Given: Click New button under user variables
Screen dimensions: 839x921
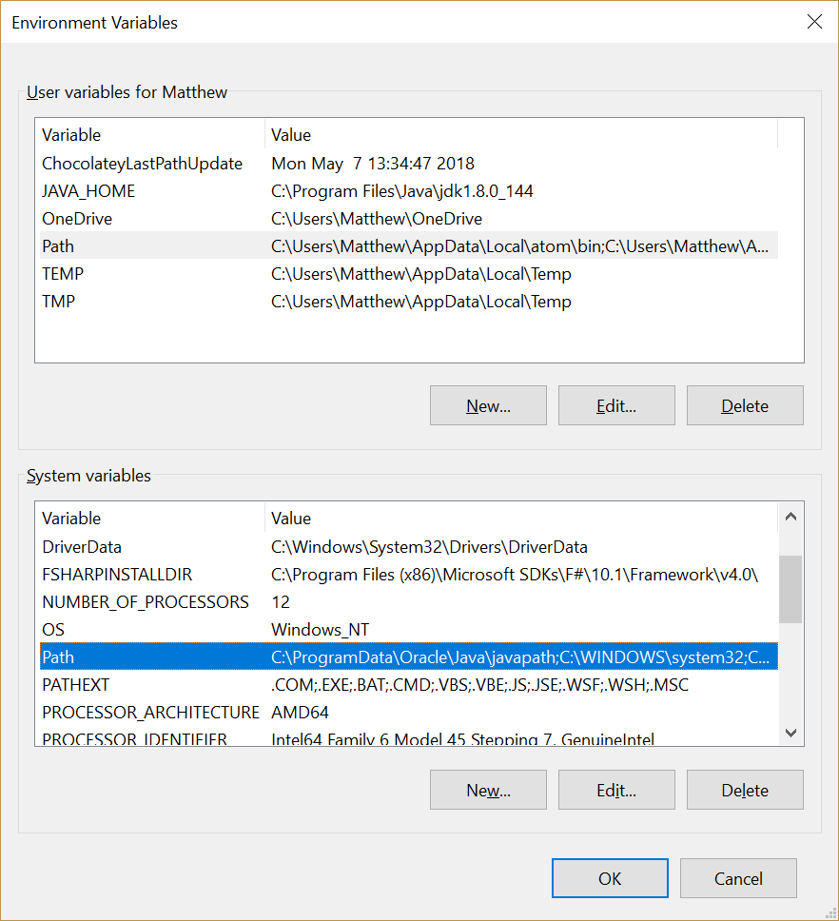Looking at the screenshot, I should (x=488, y=406).
